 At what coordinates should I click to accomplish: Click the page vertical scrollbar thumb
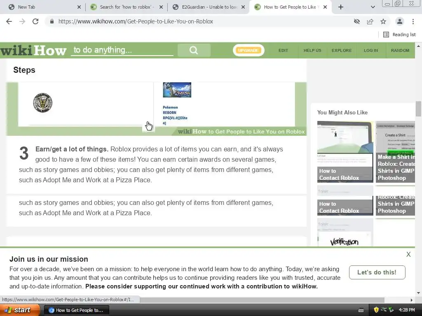[x=418, y=109]
